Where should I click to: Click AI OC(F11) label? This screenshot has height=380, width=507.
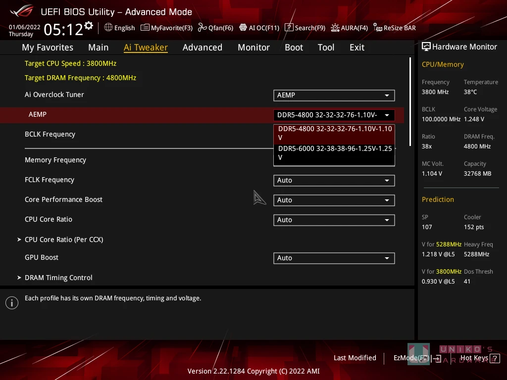264,28
